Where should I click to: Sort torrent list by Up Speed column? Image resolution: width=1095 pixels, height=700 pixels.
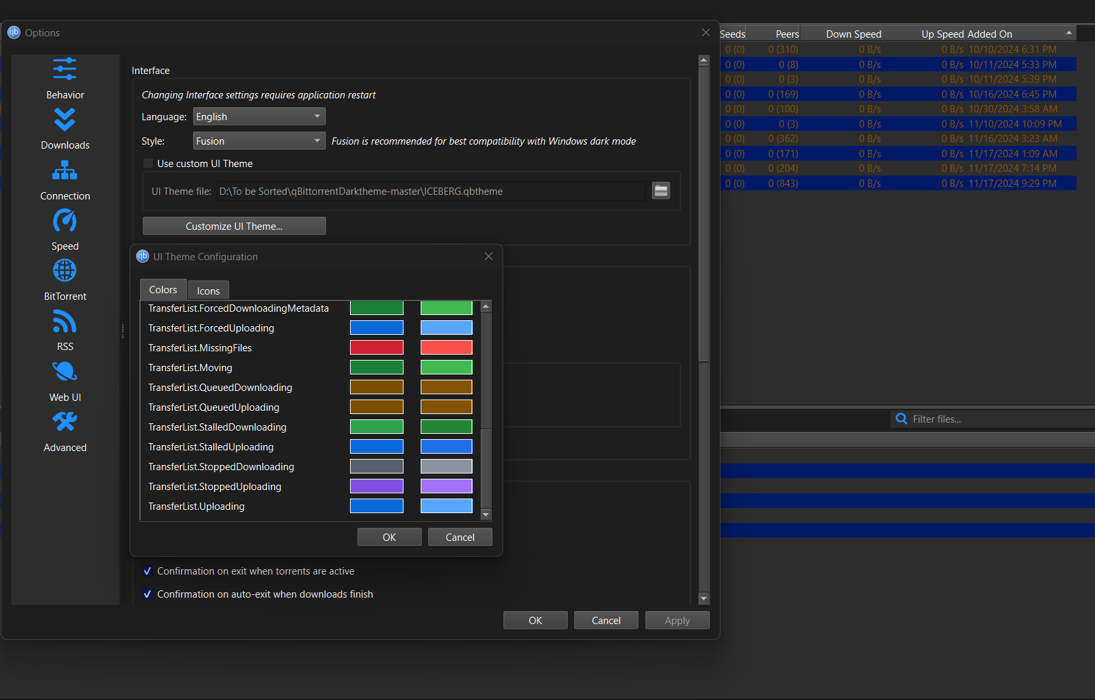tap(924, 34)
